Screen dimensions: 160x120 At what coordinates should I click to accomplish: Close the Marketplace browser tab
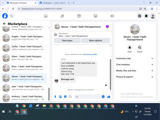(68, 3)
